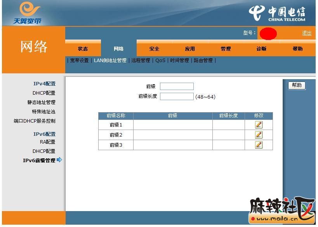318x227 pixels.
Task: Click the China Telecom logo
Action: [277, 13]
